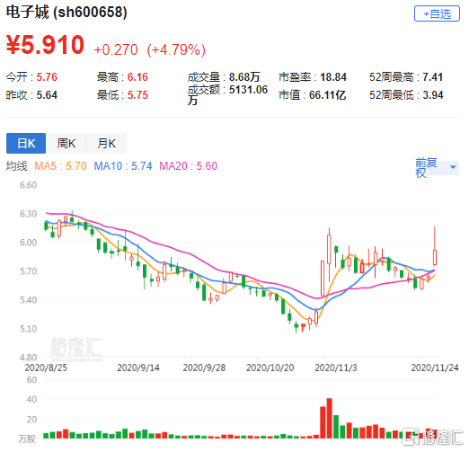469x452 pixels.
Task: Click the 52周最低 value 3.94
Action: tap(433, 95)
